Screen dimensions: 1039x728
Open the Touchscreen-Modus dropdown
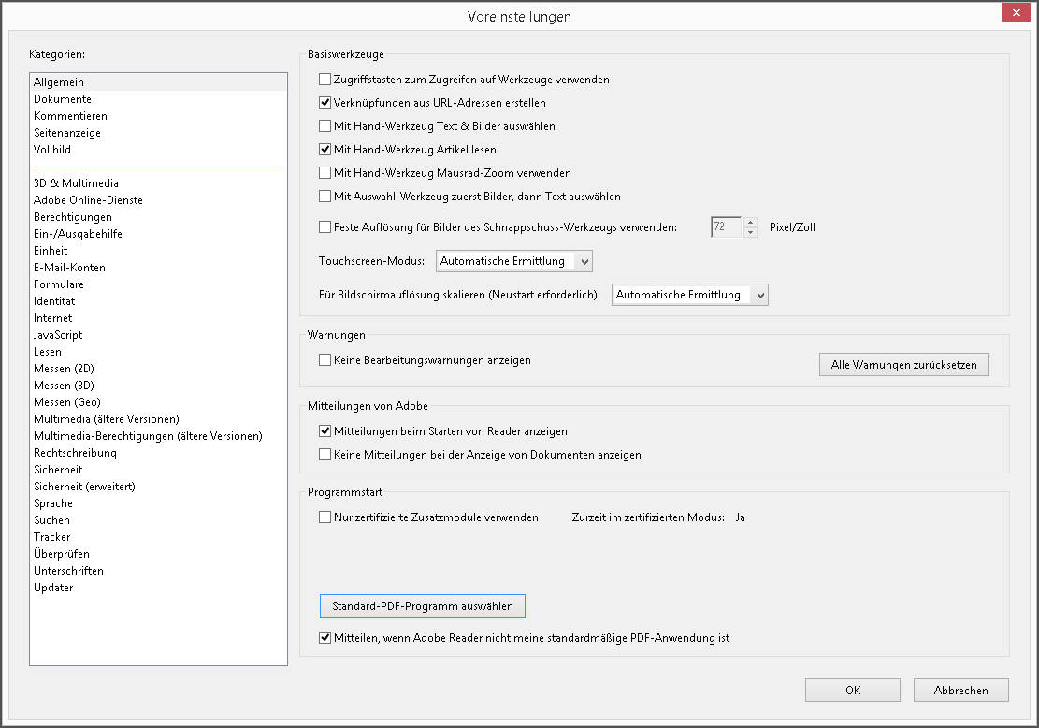tap(514, 261)
